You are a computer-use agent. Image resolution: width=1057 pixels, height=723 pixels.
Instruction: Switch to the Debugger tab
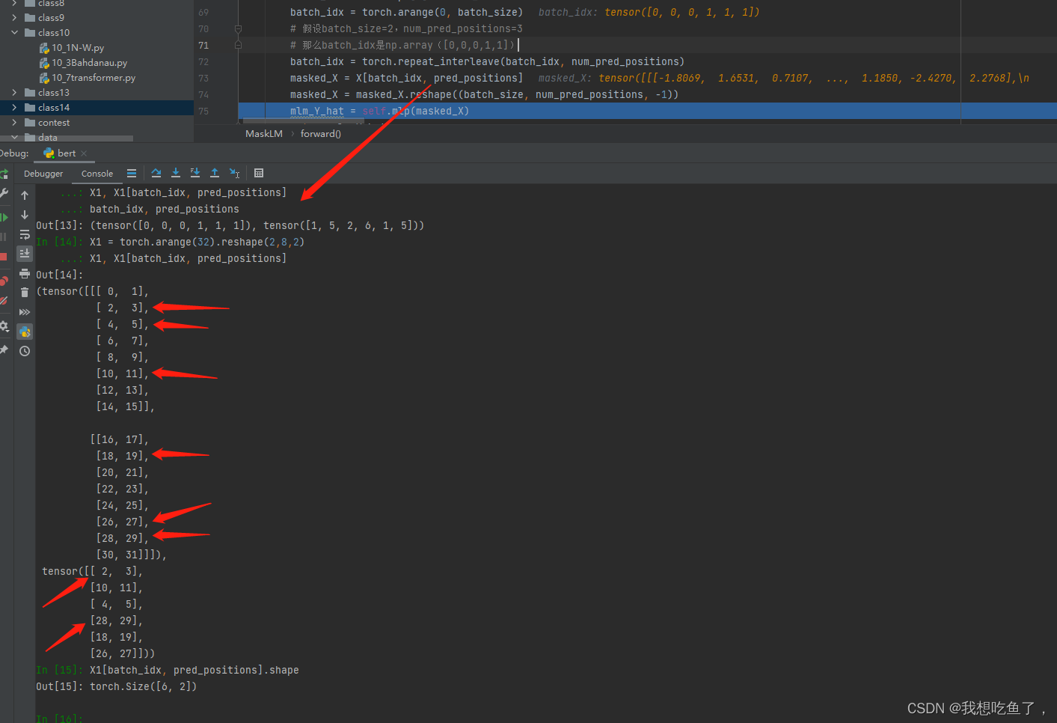43,174
